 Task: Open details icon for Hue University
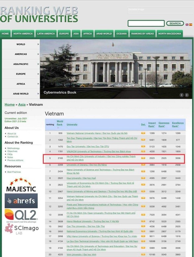(143, 178)
